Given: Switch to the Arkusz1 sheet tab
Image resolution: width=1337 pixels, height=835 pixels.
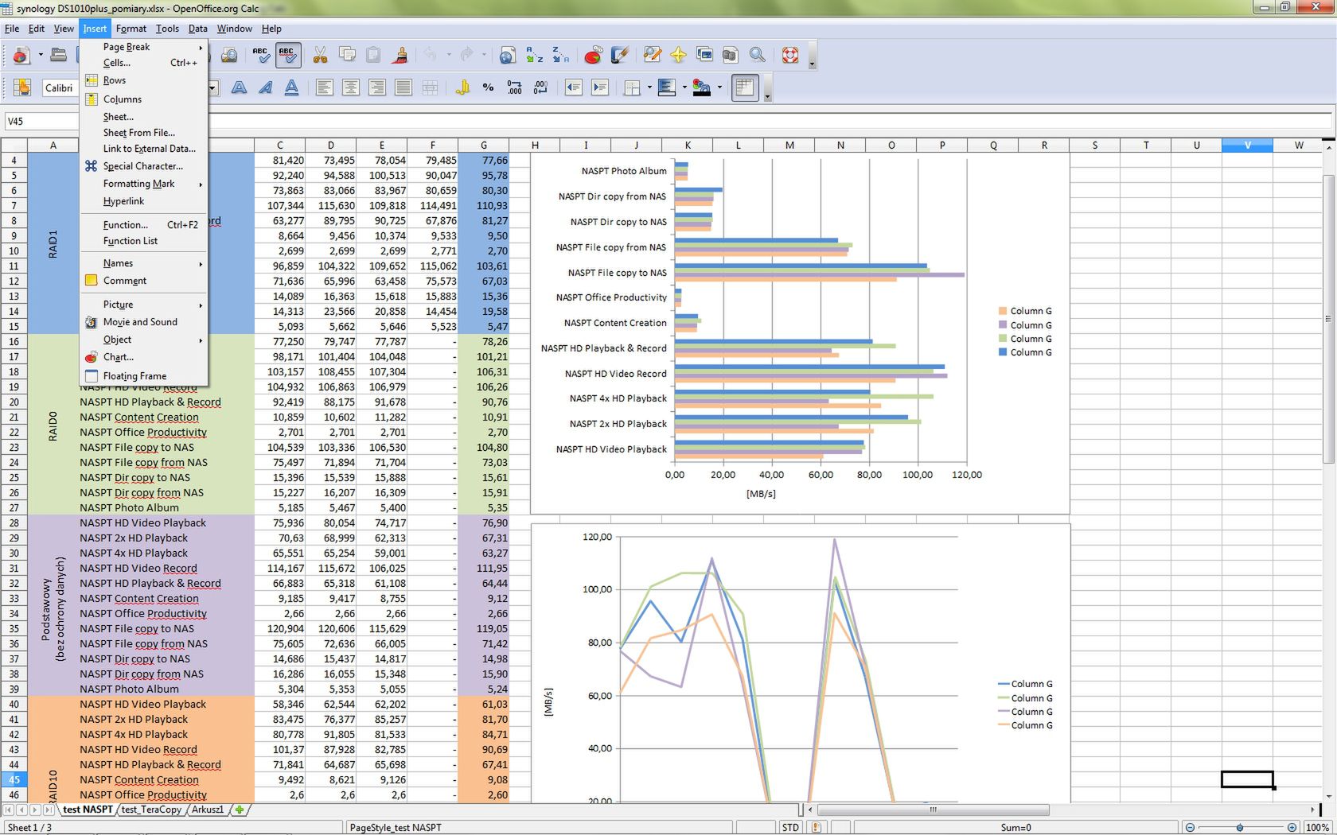Looking at the screenshot, I should pos(208,810).
